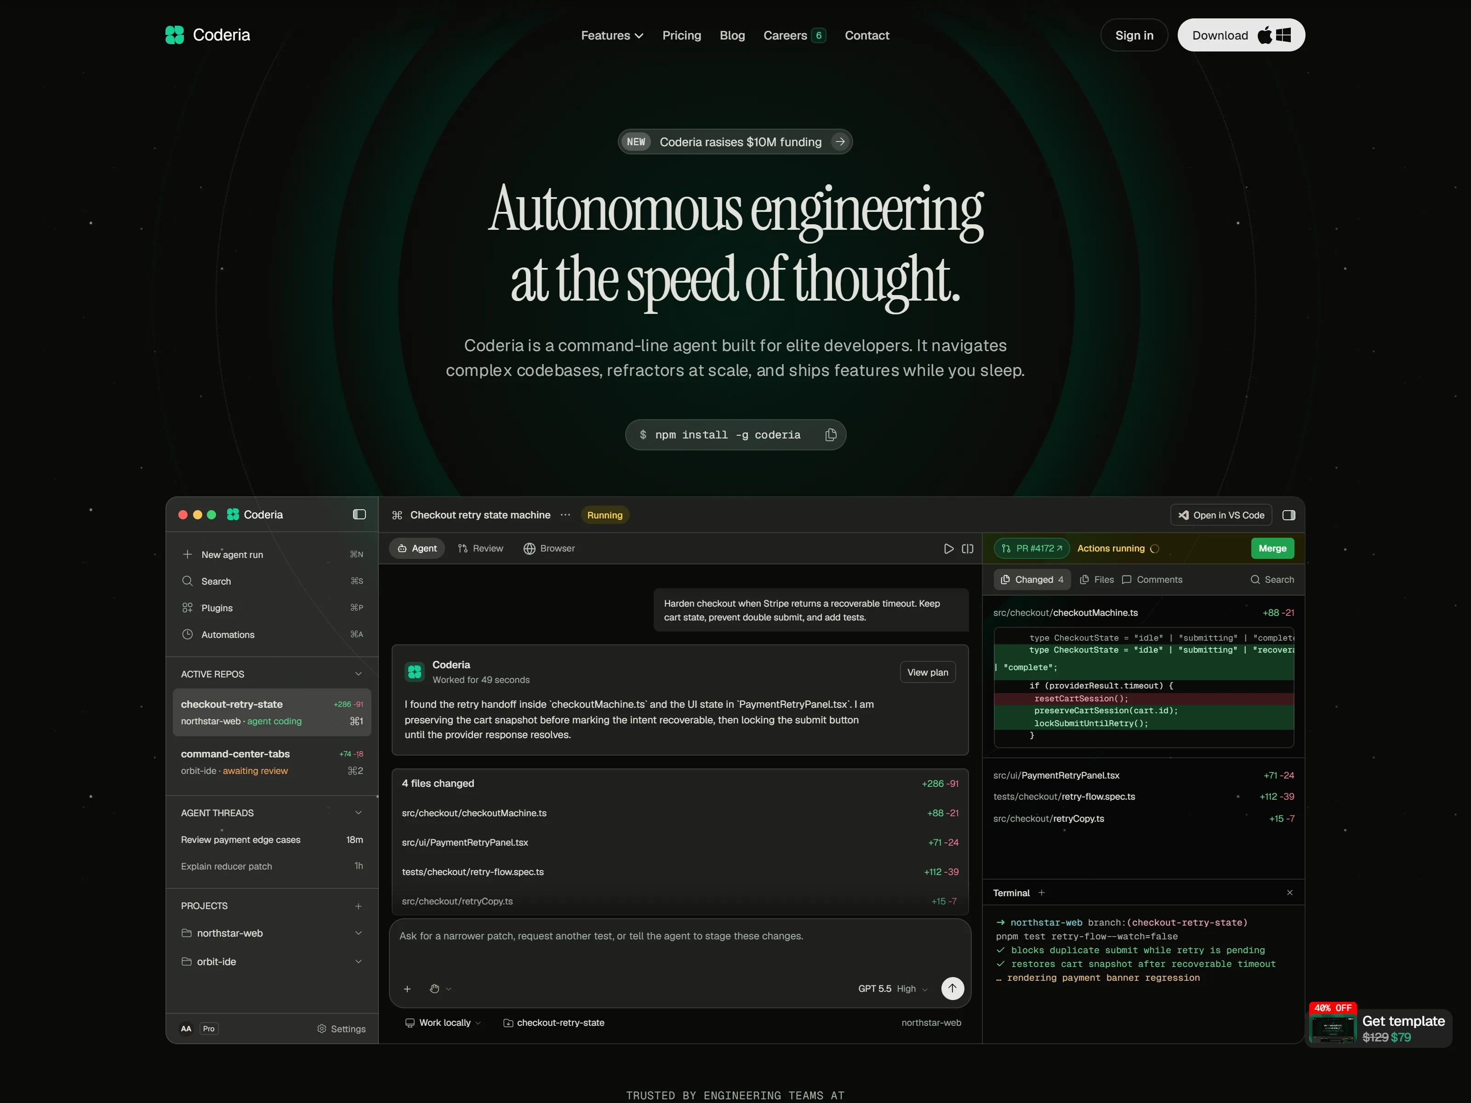The image size is (1471, 1103).
Task: Switch to the Browser tab
Action: 548,548
